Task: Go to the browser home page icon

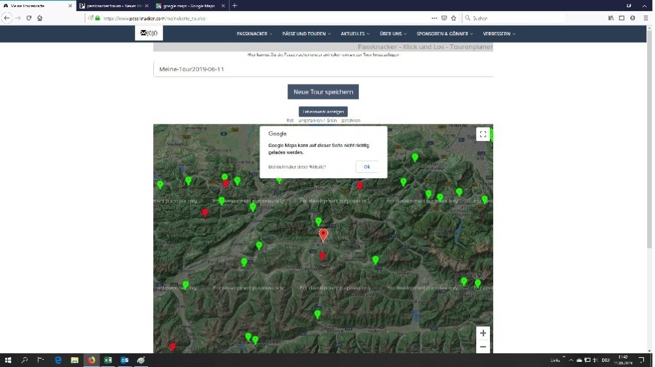Action: tap(40, 18)
